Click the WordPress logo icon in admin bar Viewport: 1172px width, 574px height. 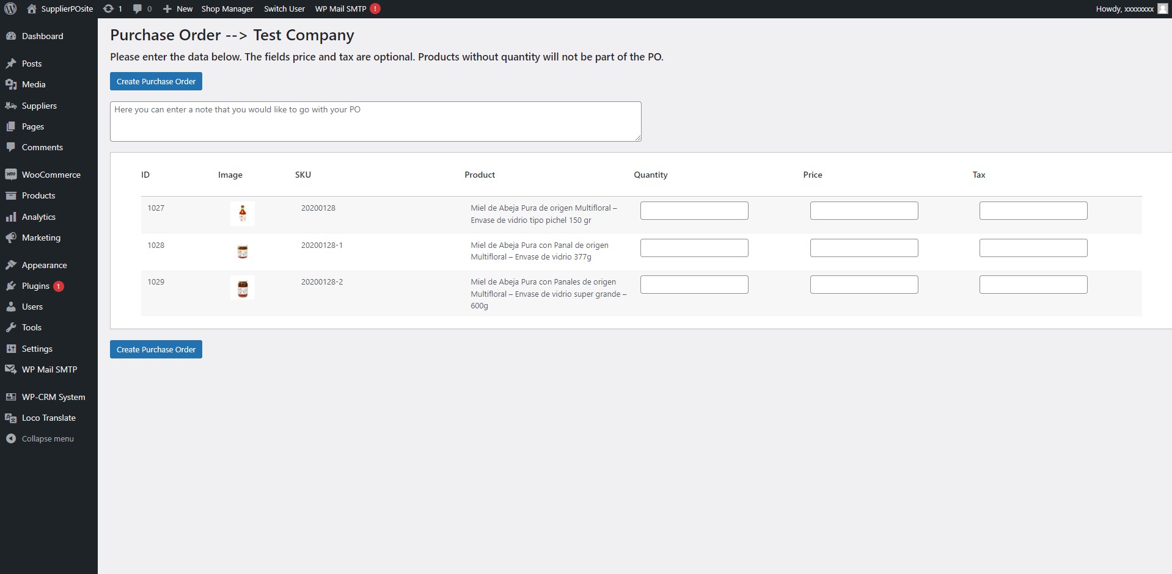click(10, 9)
